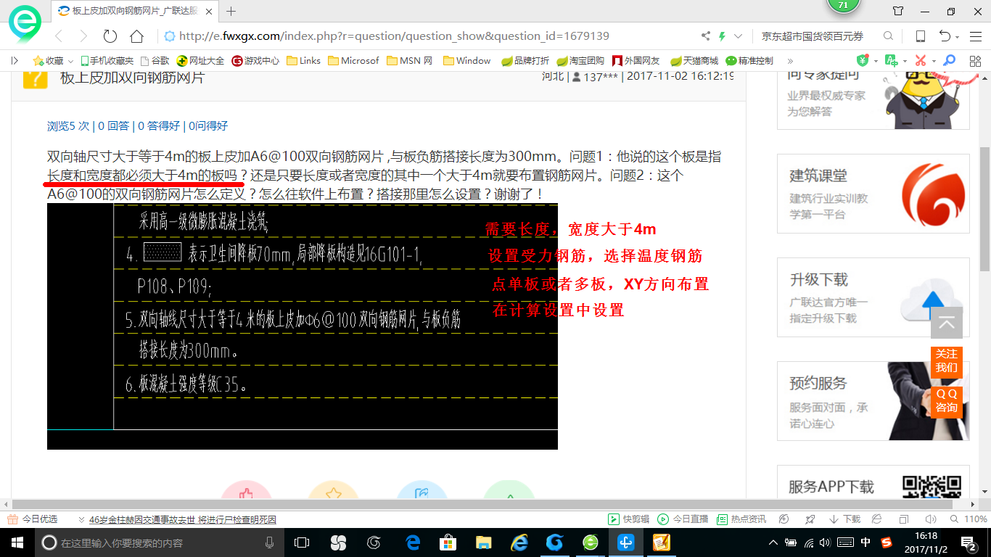Open 今日优选 in the status bar
This screenshot has height=557, width=991.
coord(32,519)
